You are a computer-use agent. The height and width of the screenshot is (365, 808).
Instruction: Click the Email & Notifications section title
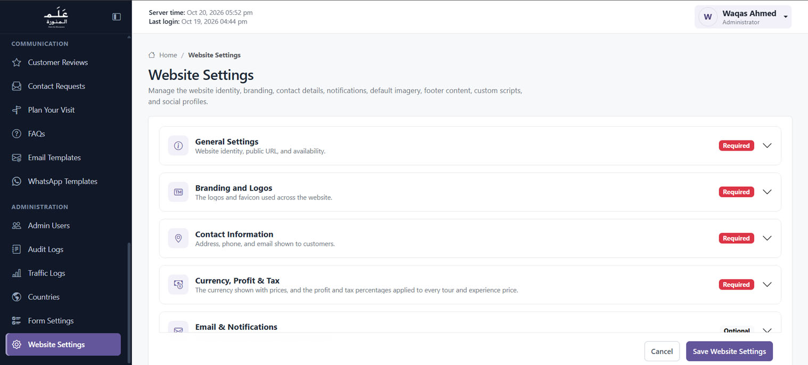pyautogui.click(x=236, y=327)
